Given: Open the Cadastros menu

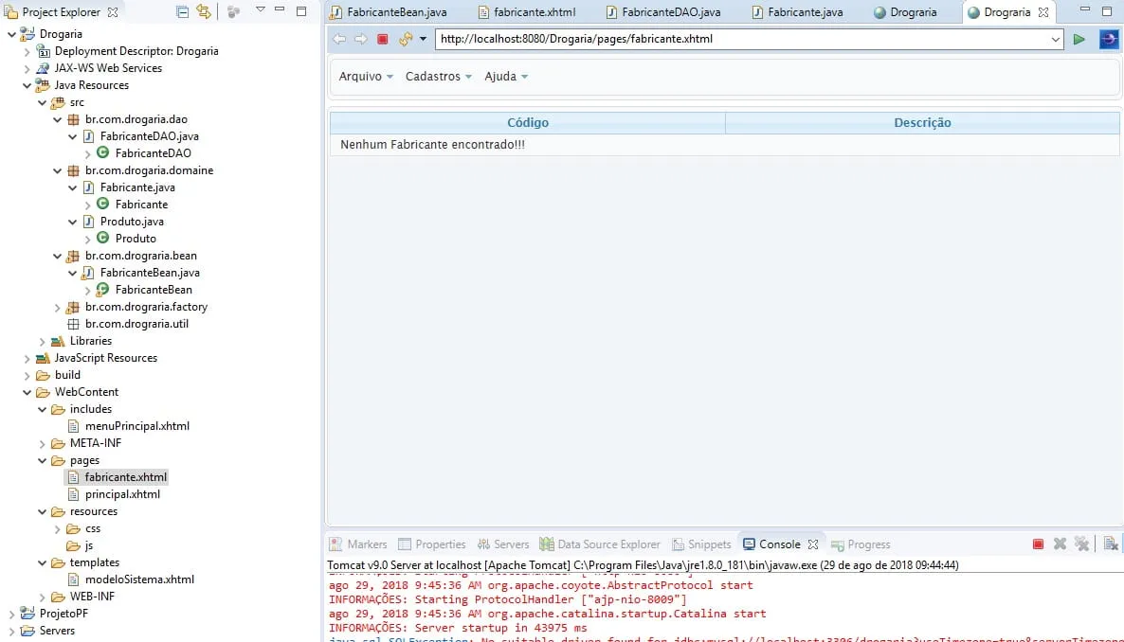Looking at the screenshot, I should coord(438,76).
